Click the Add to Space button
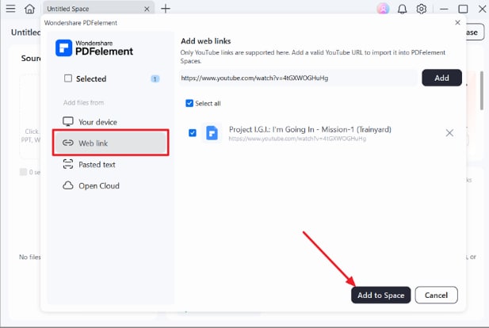The width and height of the screenshot is (489, 328). [380, 295]
